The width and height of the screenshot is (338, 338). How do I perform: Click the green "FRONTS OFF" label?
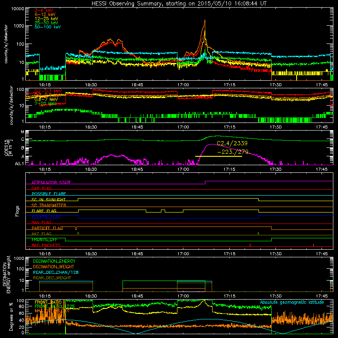pos(44,240)
